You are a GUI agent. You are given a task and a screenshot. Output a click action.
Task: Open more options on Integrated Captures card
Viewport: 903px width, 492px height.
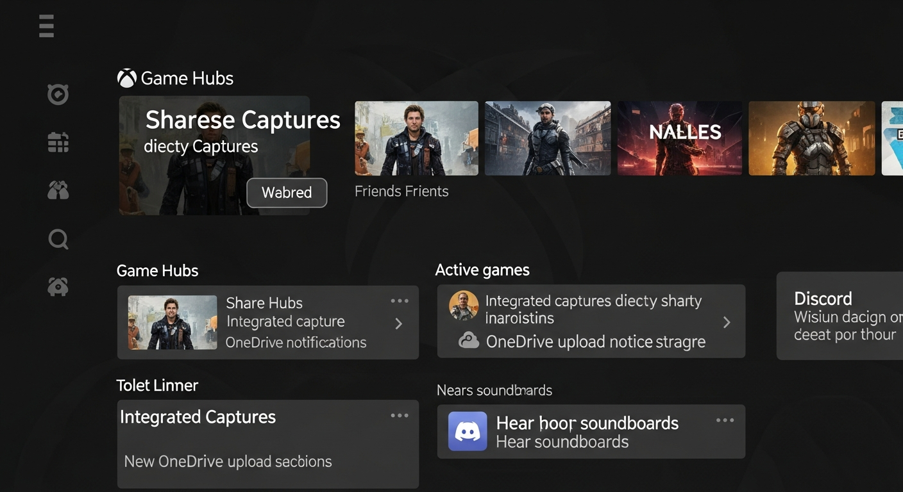[400, 416]
